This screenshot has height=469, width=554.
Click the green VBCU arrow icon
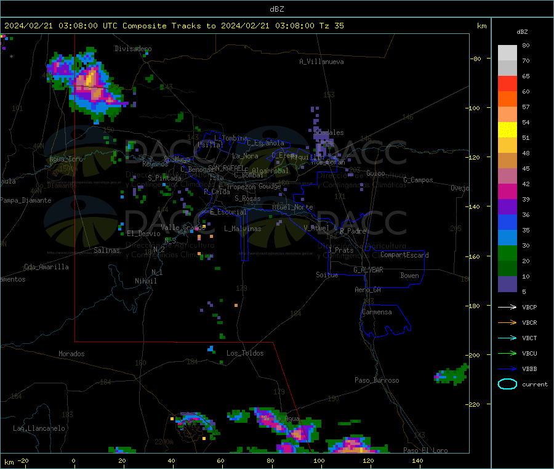point(507,353)
